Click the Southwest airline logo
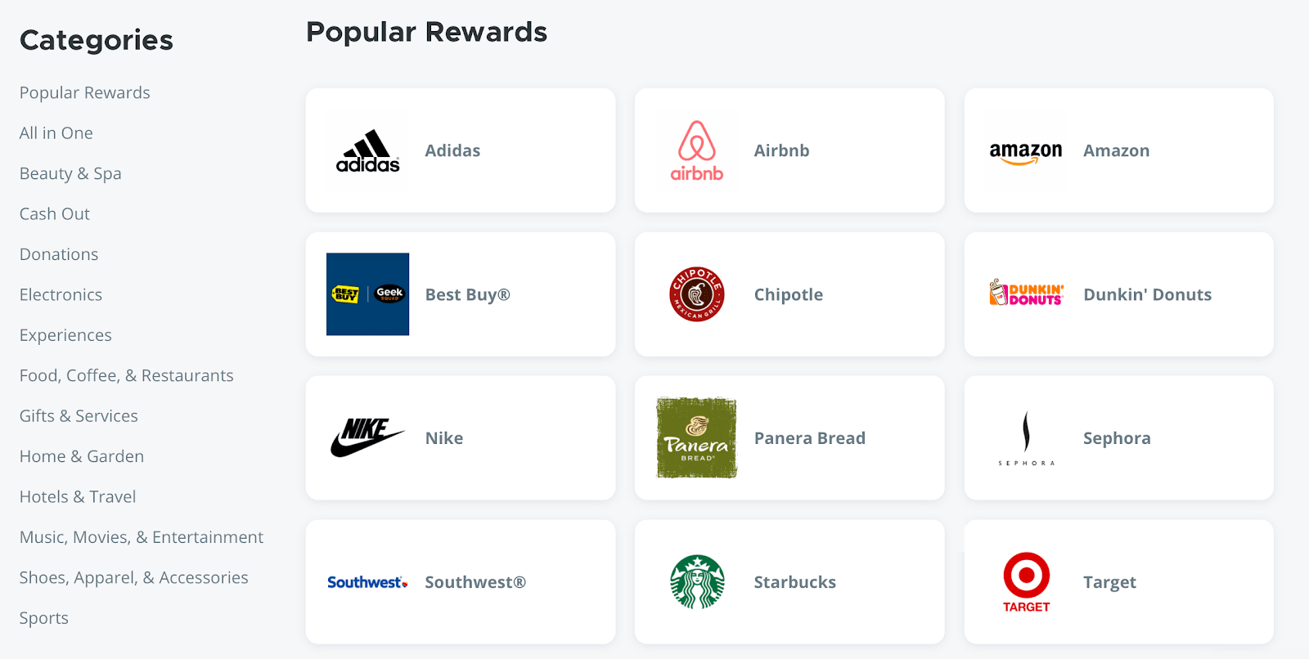Image resolution: width=1309 pixels, height=659 pixels. [x=367, y=581]
